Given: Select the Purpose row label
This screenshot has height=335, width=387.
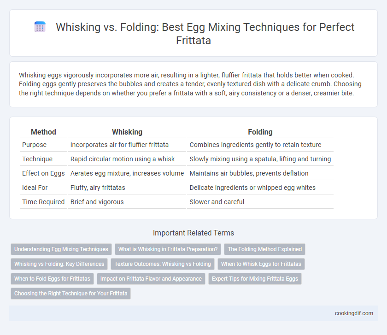Looking at the screenshot, I should pos(34,145).
